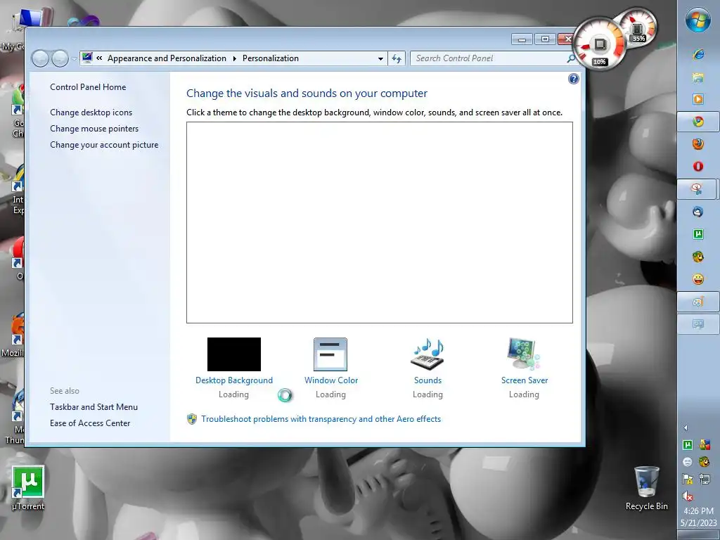Screen dimensions: 720x540
Task: Click the Show desktop button
Action: click(698, 535)
